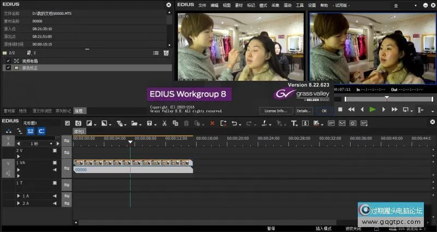Click OK in the about dialog
This screenshot has height=232, width=437.
(324, 111)
